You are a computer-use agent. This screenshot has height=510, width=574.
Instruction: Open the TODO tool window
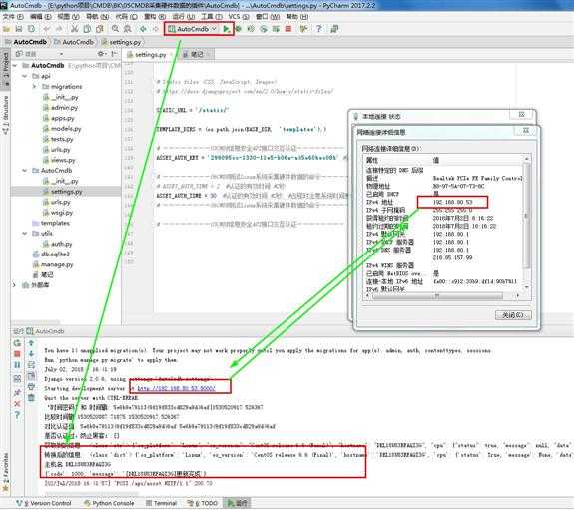tap(203, 503)
